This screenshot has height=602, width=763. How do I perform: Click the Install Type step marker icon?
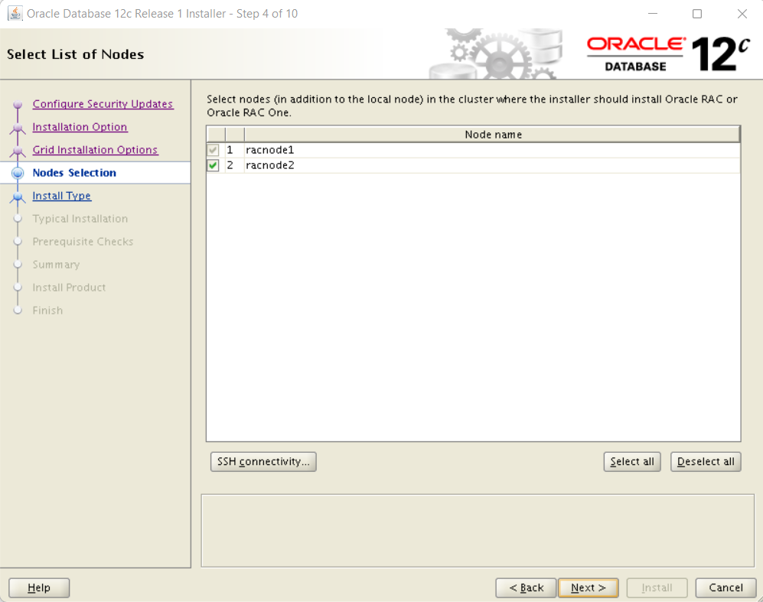point(18,197)
